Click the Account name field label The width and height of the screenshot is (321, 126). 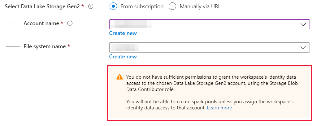click(41, 24)
